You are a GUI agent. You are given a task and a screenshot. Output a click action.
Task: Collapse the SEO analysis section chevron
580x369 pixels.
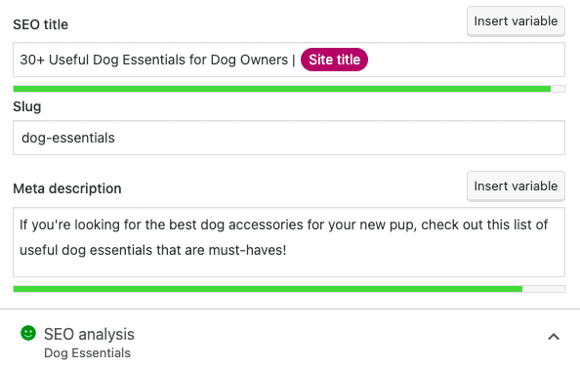[554, 337]
